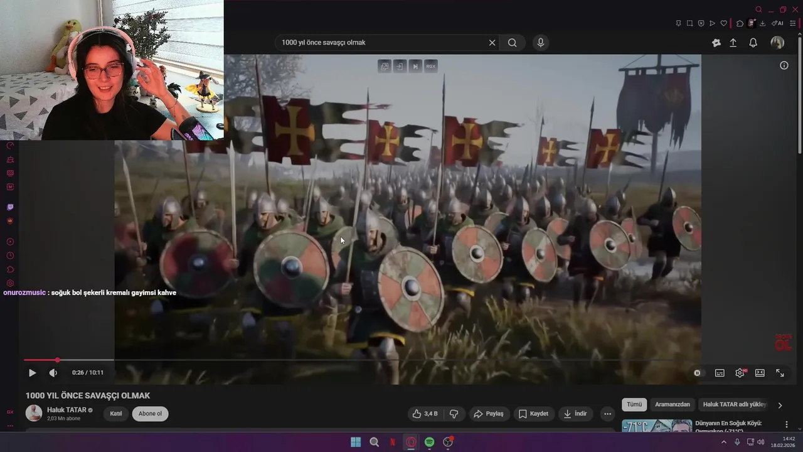Start voice search with the microphone
The width and height of the screenshot is (803, 452).
(541, 43)
